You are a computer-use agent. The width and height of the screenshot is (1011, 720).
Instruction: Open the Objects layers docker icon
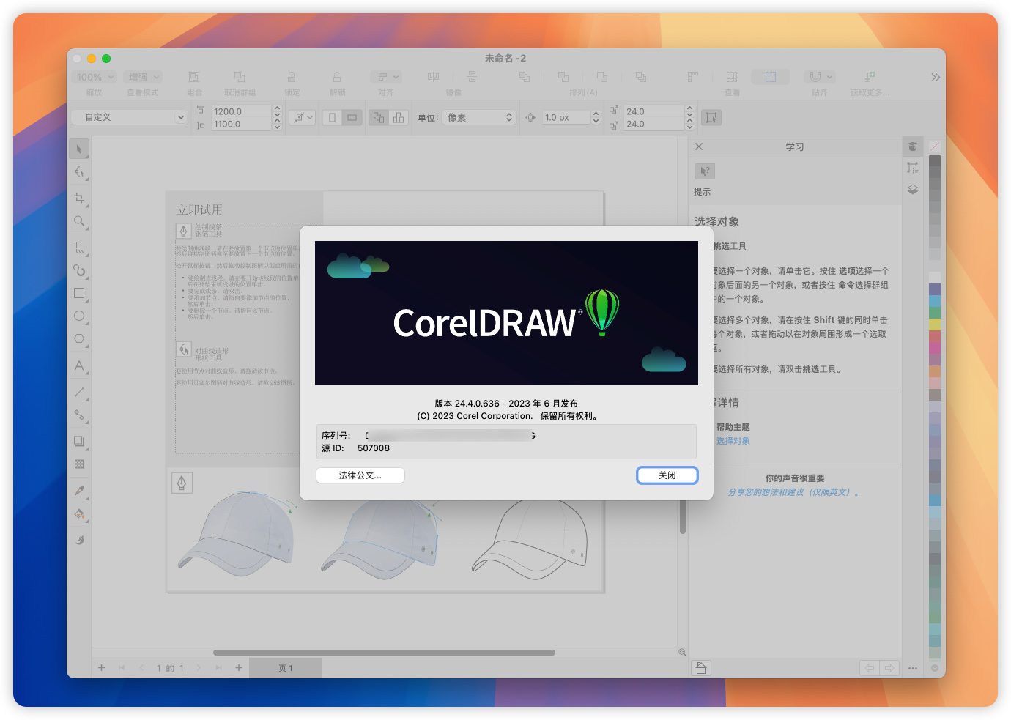point(912,189)
